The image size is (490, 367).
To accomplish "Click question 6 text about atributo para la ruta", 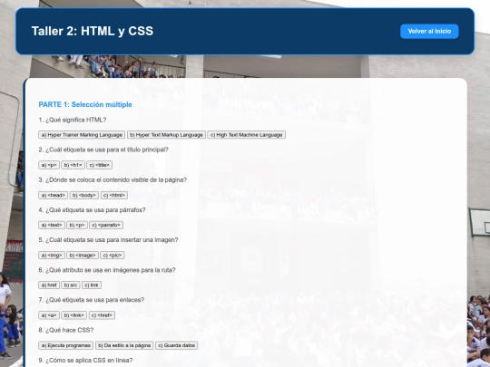I will (x=107, y=270).
